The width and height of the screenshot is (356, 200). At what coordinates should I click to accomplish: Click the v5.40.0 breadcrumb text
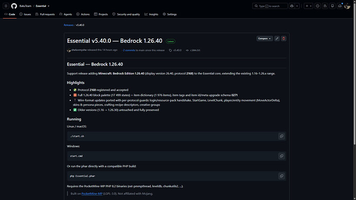(80, 25)
